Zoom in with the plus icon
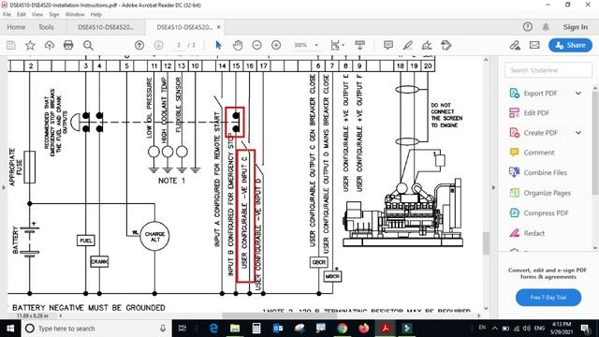Screen dimensions: 599x337 276,45
